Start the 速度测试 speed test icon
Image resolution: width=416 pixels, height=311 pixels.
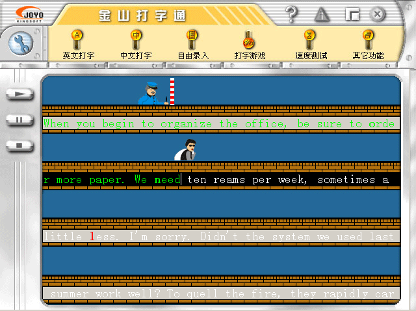311,45
